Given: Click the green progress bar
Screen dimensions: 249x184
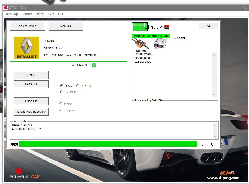Looking at the screenshot, I should [x=108, y=144].
